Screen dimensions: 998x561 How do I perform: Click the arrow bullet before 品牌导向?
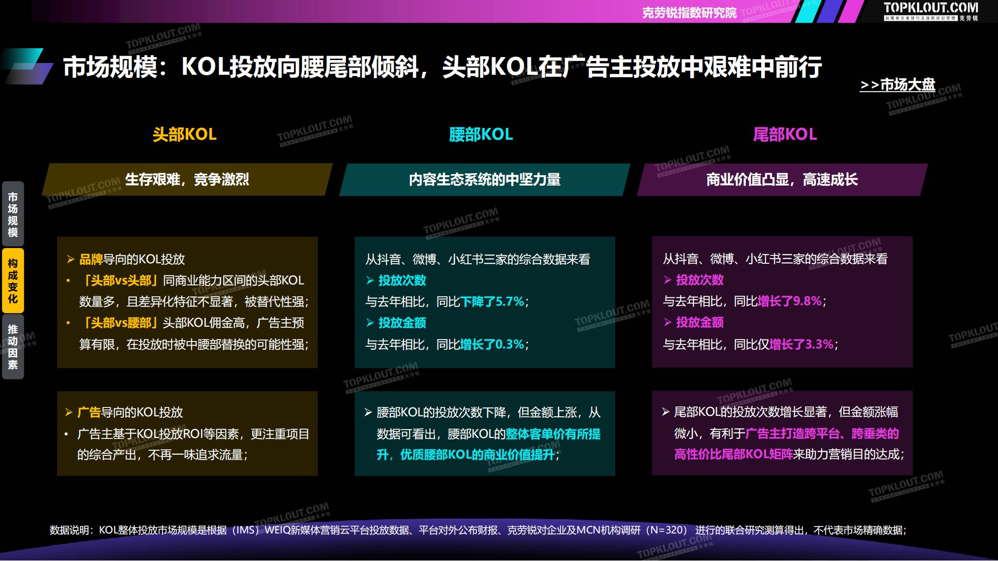pyautogui.click(x=70, y=259)
